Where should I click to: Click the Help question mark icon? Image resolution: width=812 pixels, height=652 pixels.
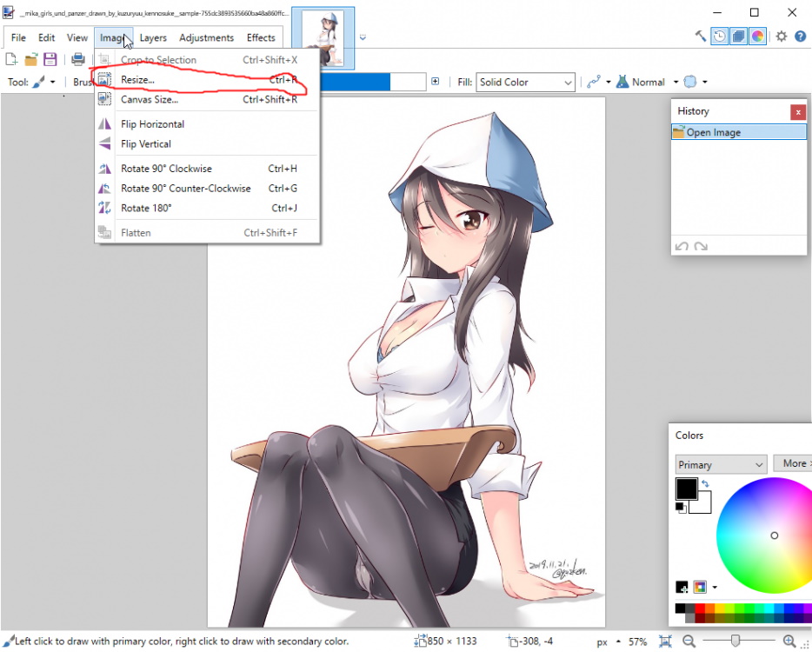coord(800,36)
